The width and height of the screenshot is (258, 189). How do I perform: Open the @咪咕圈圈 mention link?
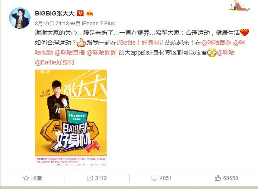point(102,52)
